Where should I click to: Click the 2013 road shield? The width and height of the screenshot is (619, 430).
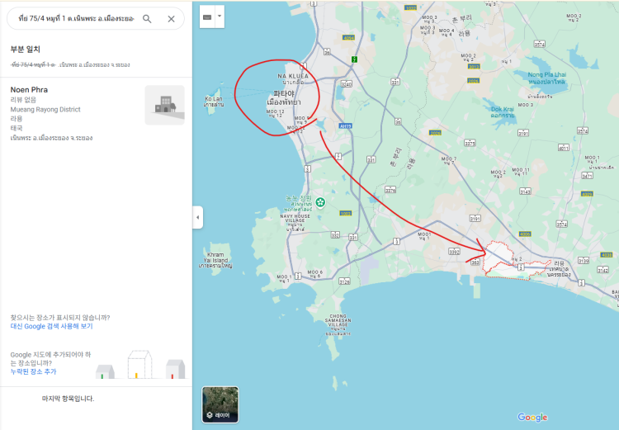click(x=474, y=66)
